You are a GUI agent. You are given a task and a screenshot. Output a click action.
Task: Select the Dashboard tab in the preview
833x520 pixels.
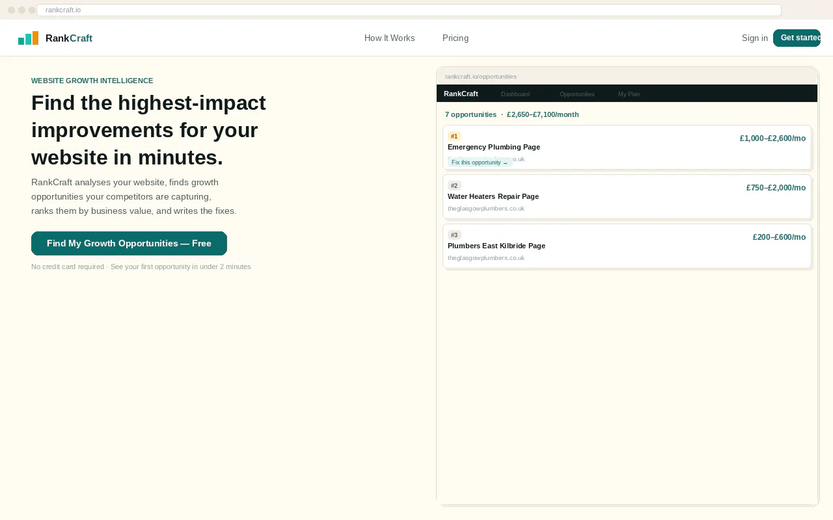click(515, 94)
